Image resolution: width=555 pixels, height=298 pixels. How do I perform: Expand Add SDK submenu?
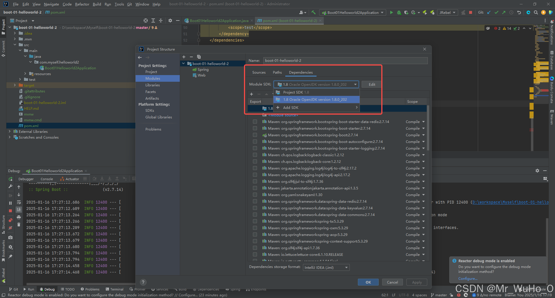[316, 107]
